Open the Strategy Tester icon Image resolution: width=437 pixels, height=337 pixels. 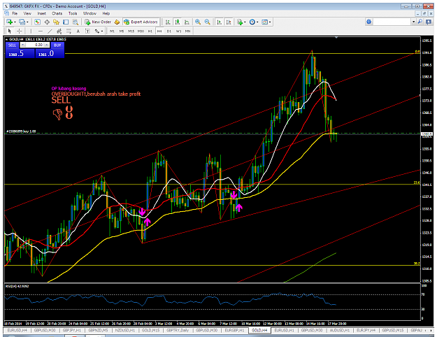pyautogui.click(x=76, y=22)
